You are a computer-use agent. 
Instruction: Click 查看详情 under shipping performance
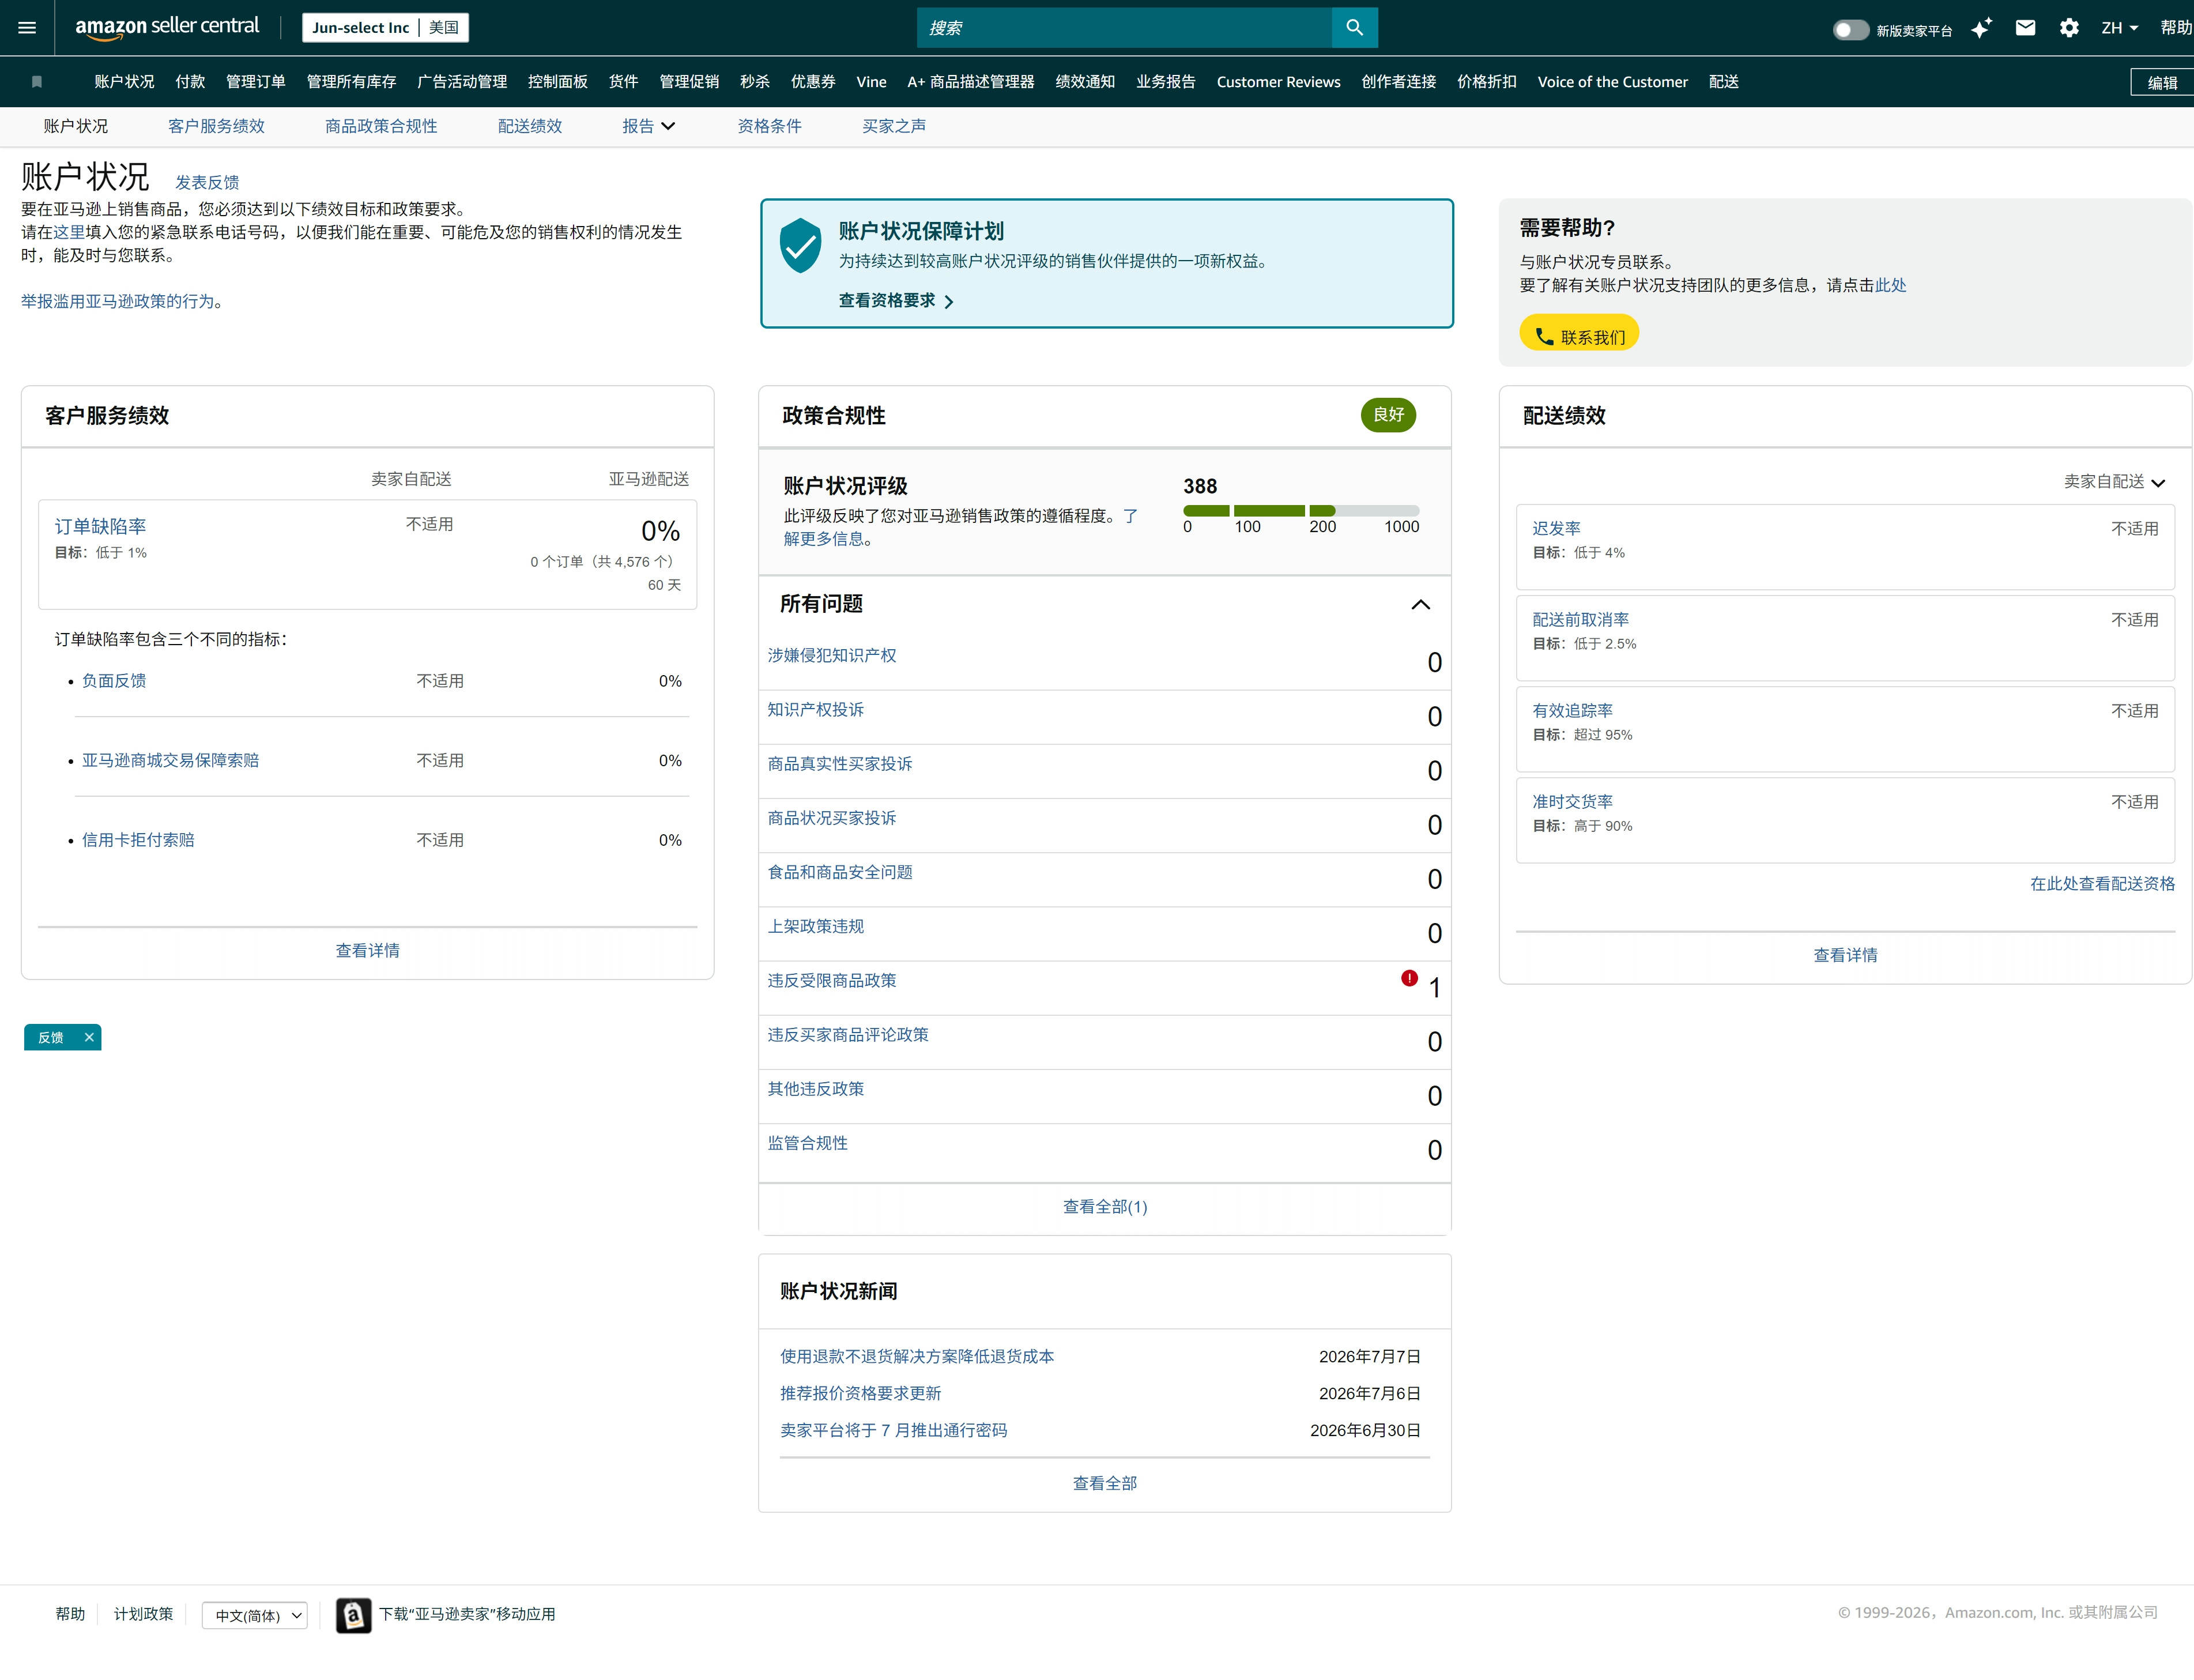(x=1845, y=955)
